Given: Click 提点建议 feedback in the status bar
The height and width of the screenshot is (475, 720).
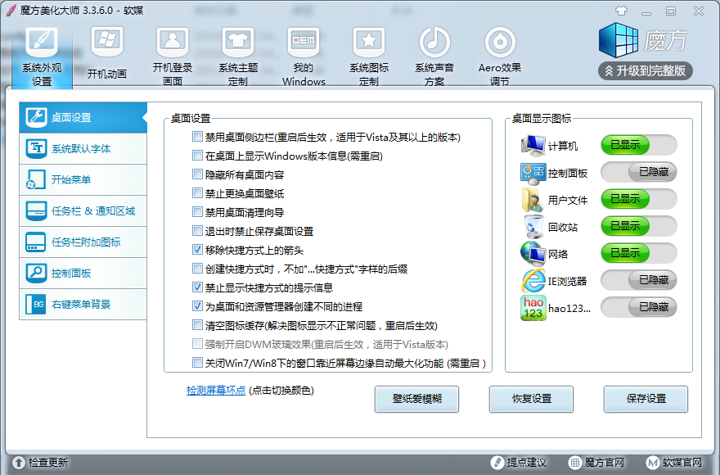Looking at the screenshot, I should coord(519,462).
